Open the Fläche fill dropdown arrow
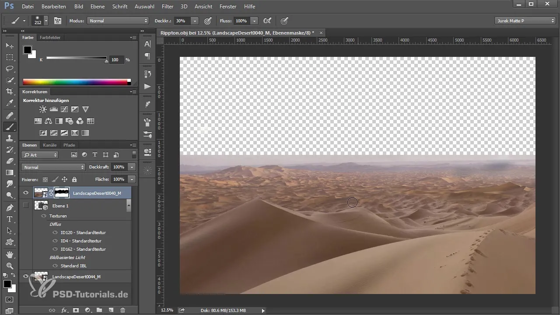560x315 pixels. pyautogui.click(x=132, y=179)
